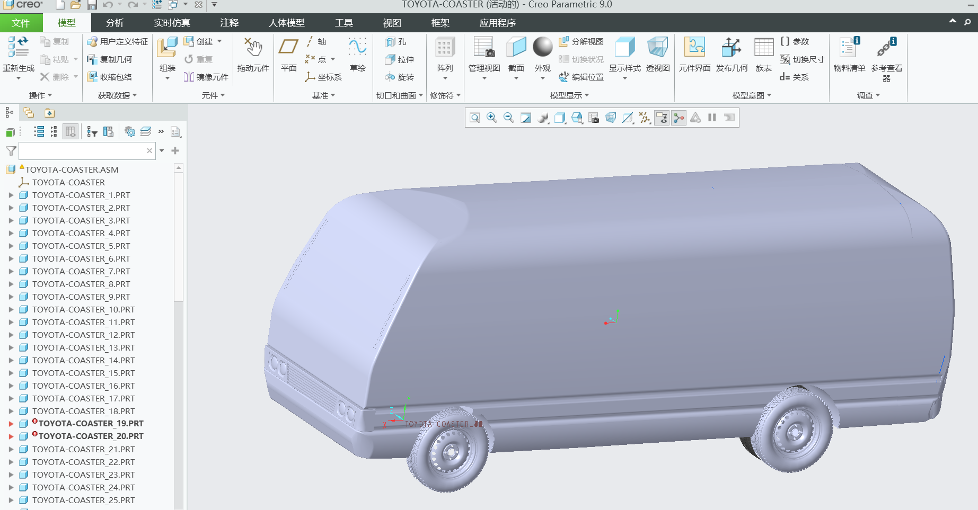Expand TOYOTA-COASTER_1.PRT tree node
This screenshot has height=510, width=978.
[x=11, y=195]
